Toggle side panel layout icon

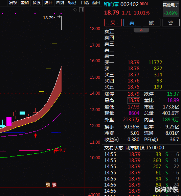point(82,10)
